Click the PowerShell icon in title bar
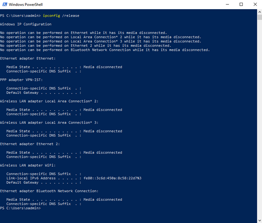262x223 pixels. pyautogui.click(x=5, y=4)
